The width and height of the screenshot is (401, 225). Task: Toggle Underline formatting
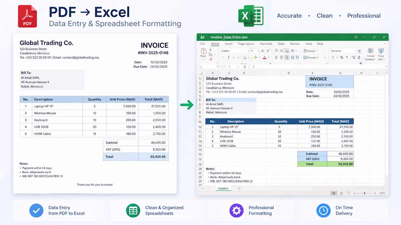pos(234,57)
